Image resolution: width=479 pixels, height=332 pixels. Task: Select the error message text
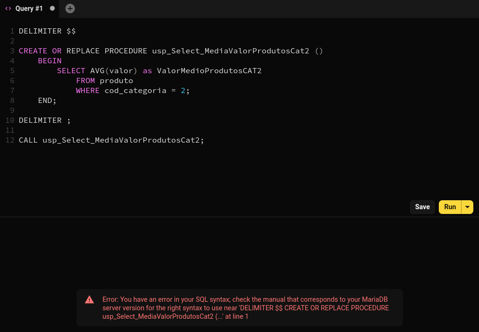244,307
